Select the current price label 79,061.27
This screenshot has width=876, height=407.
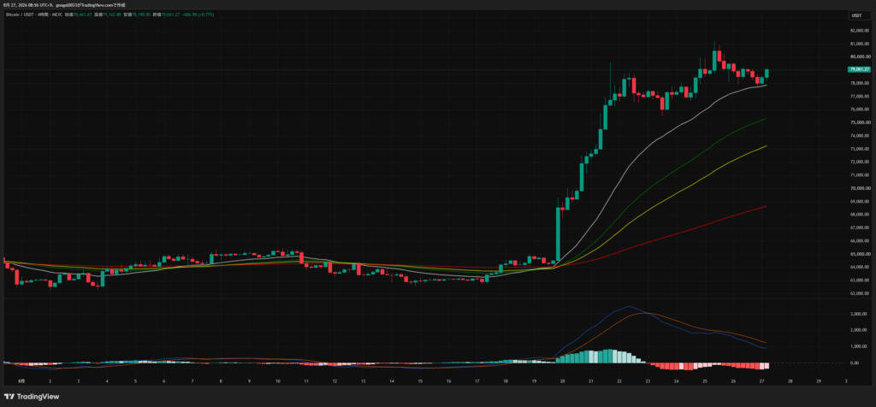pos(859,69)
